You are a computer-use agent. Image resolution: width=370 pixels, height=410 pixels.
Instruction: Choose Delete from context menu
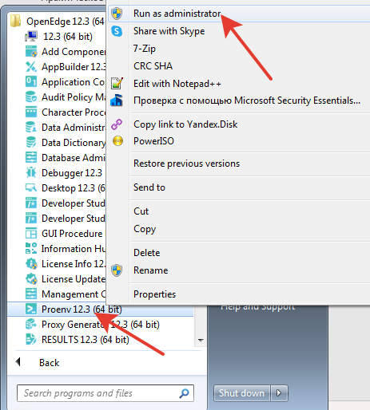(x=147, y=253)
